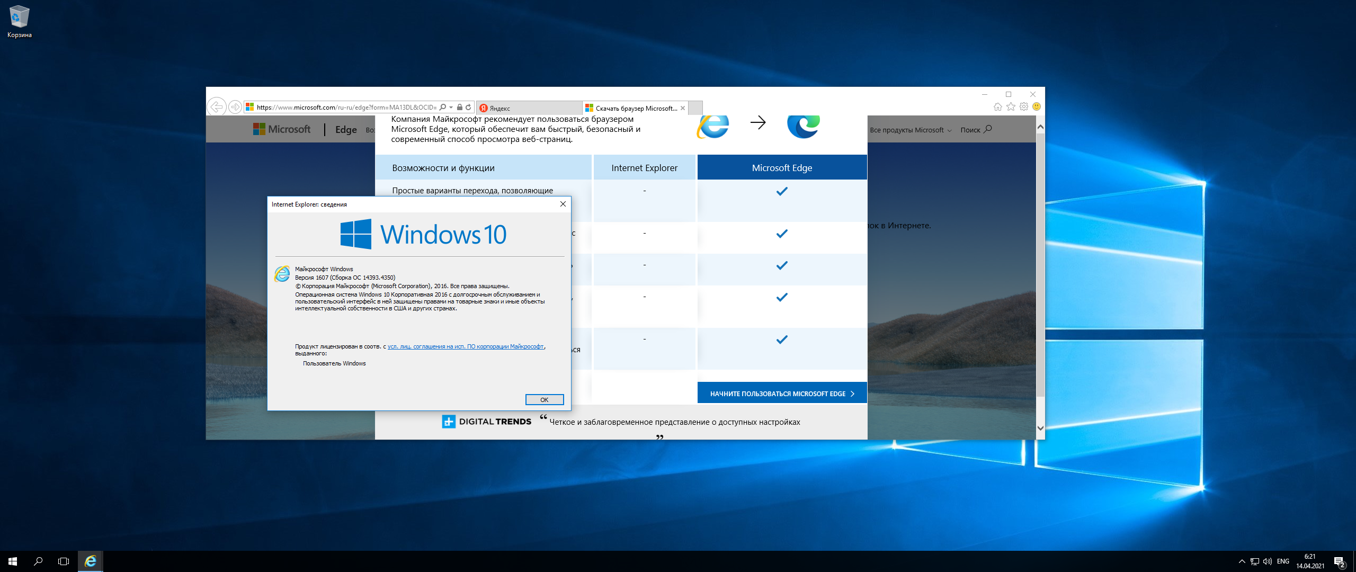This screenshot has width=1356, height=572.
Task: Click the Internet Explorer logo in banner
Action: (x=713, y=127)
